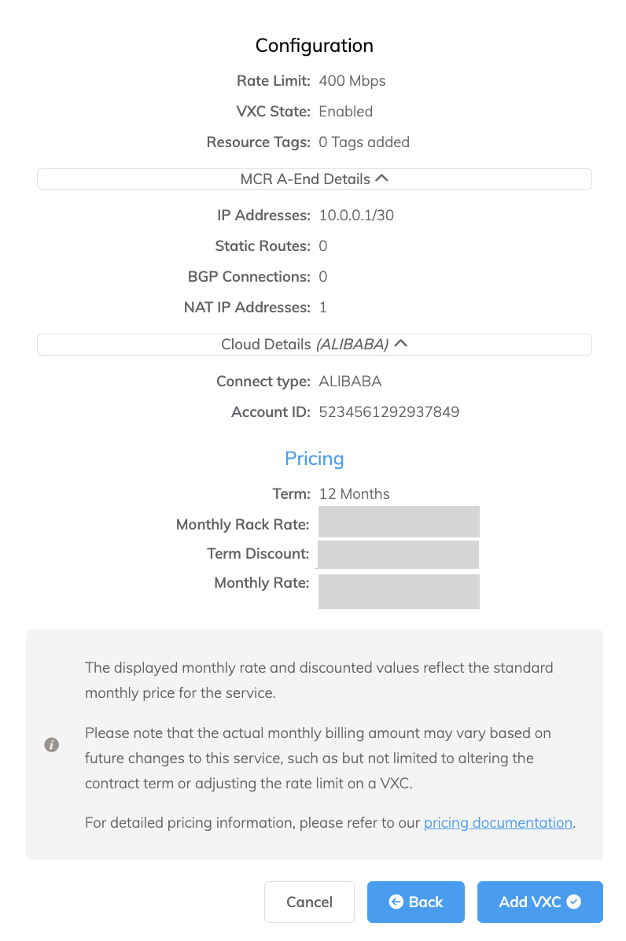Click the gray Monthly Rate value box

[399, 592]
